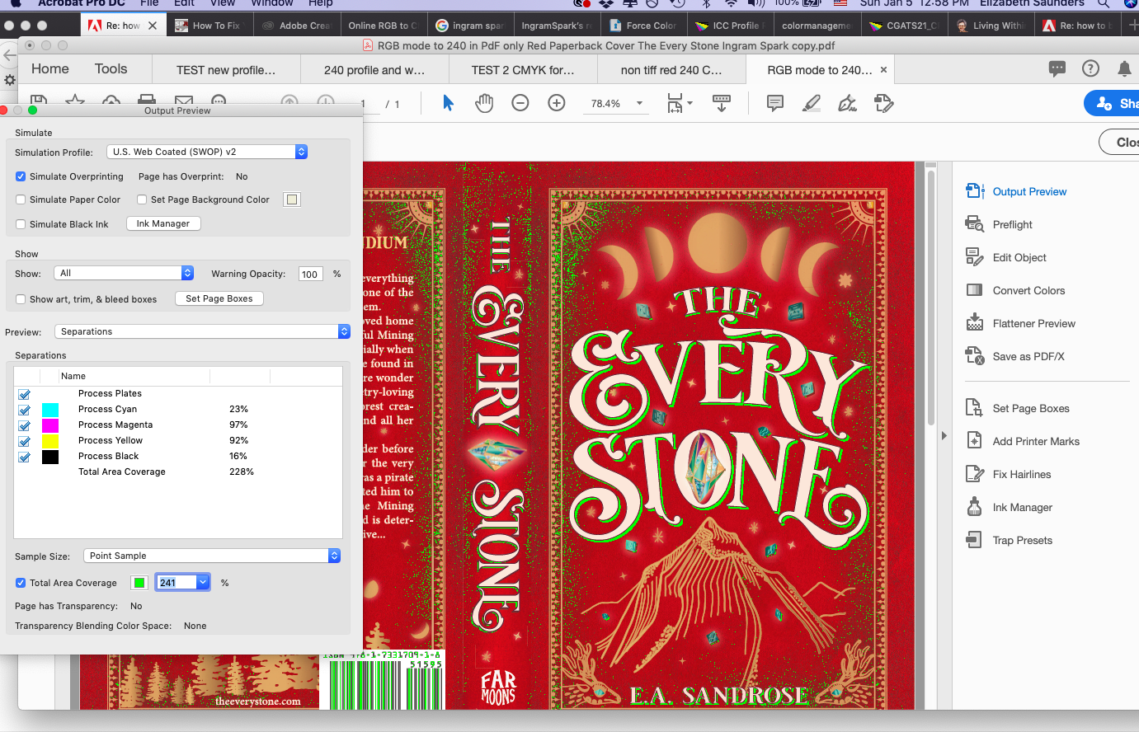The width and height of the screenshot is (1139, 732).
Task: Enable Simulate Paper Color
Action: click(21, 199)
